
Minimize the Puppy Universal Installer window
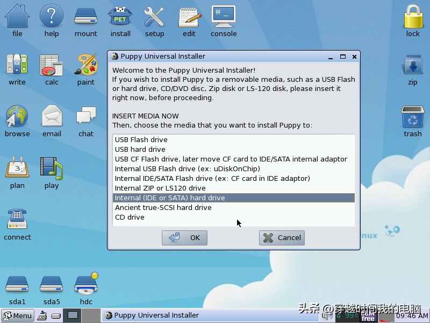point(331,57)
